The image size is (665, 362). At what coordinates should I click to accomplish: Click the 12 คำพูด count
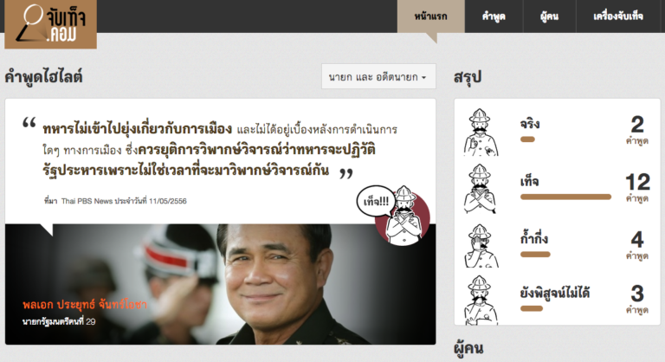pyautogui.click(x=637, y=188)
